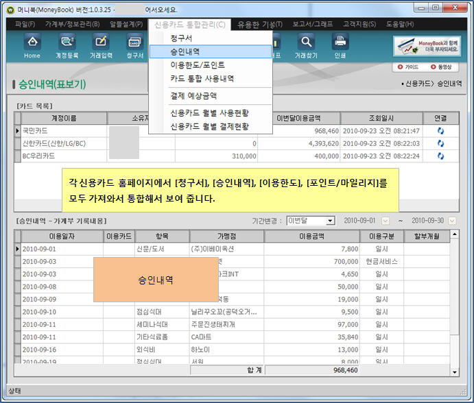Open the 청구서 toolbar icon
This screenshot has width=474, height=403.
(134, 45)
